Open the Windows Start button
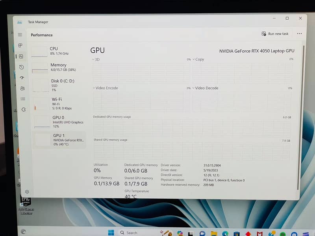This screenshot has height=236, width=315. pyautogui.click(x=111, y=233)
